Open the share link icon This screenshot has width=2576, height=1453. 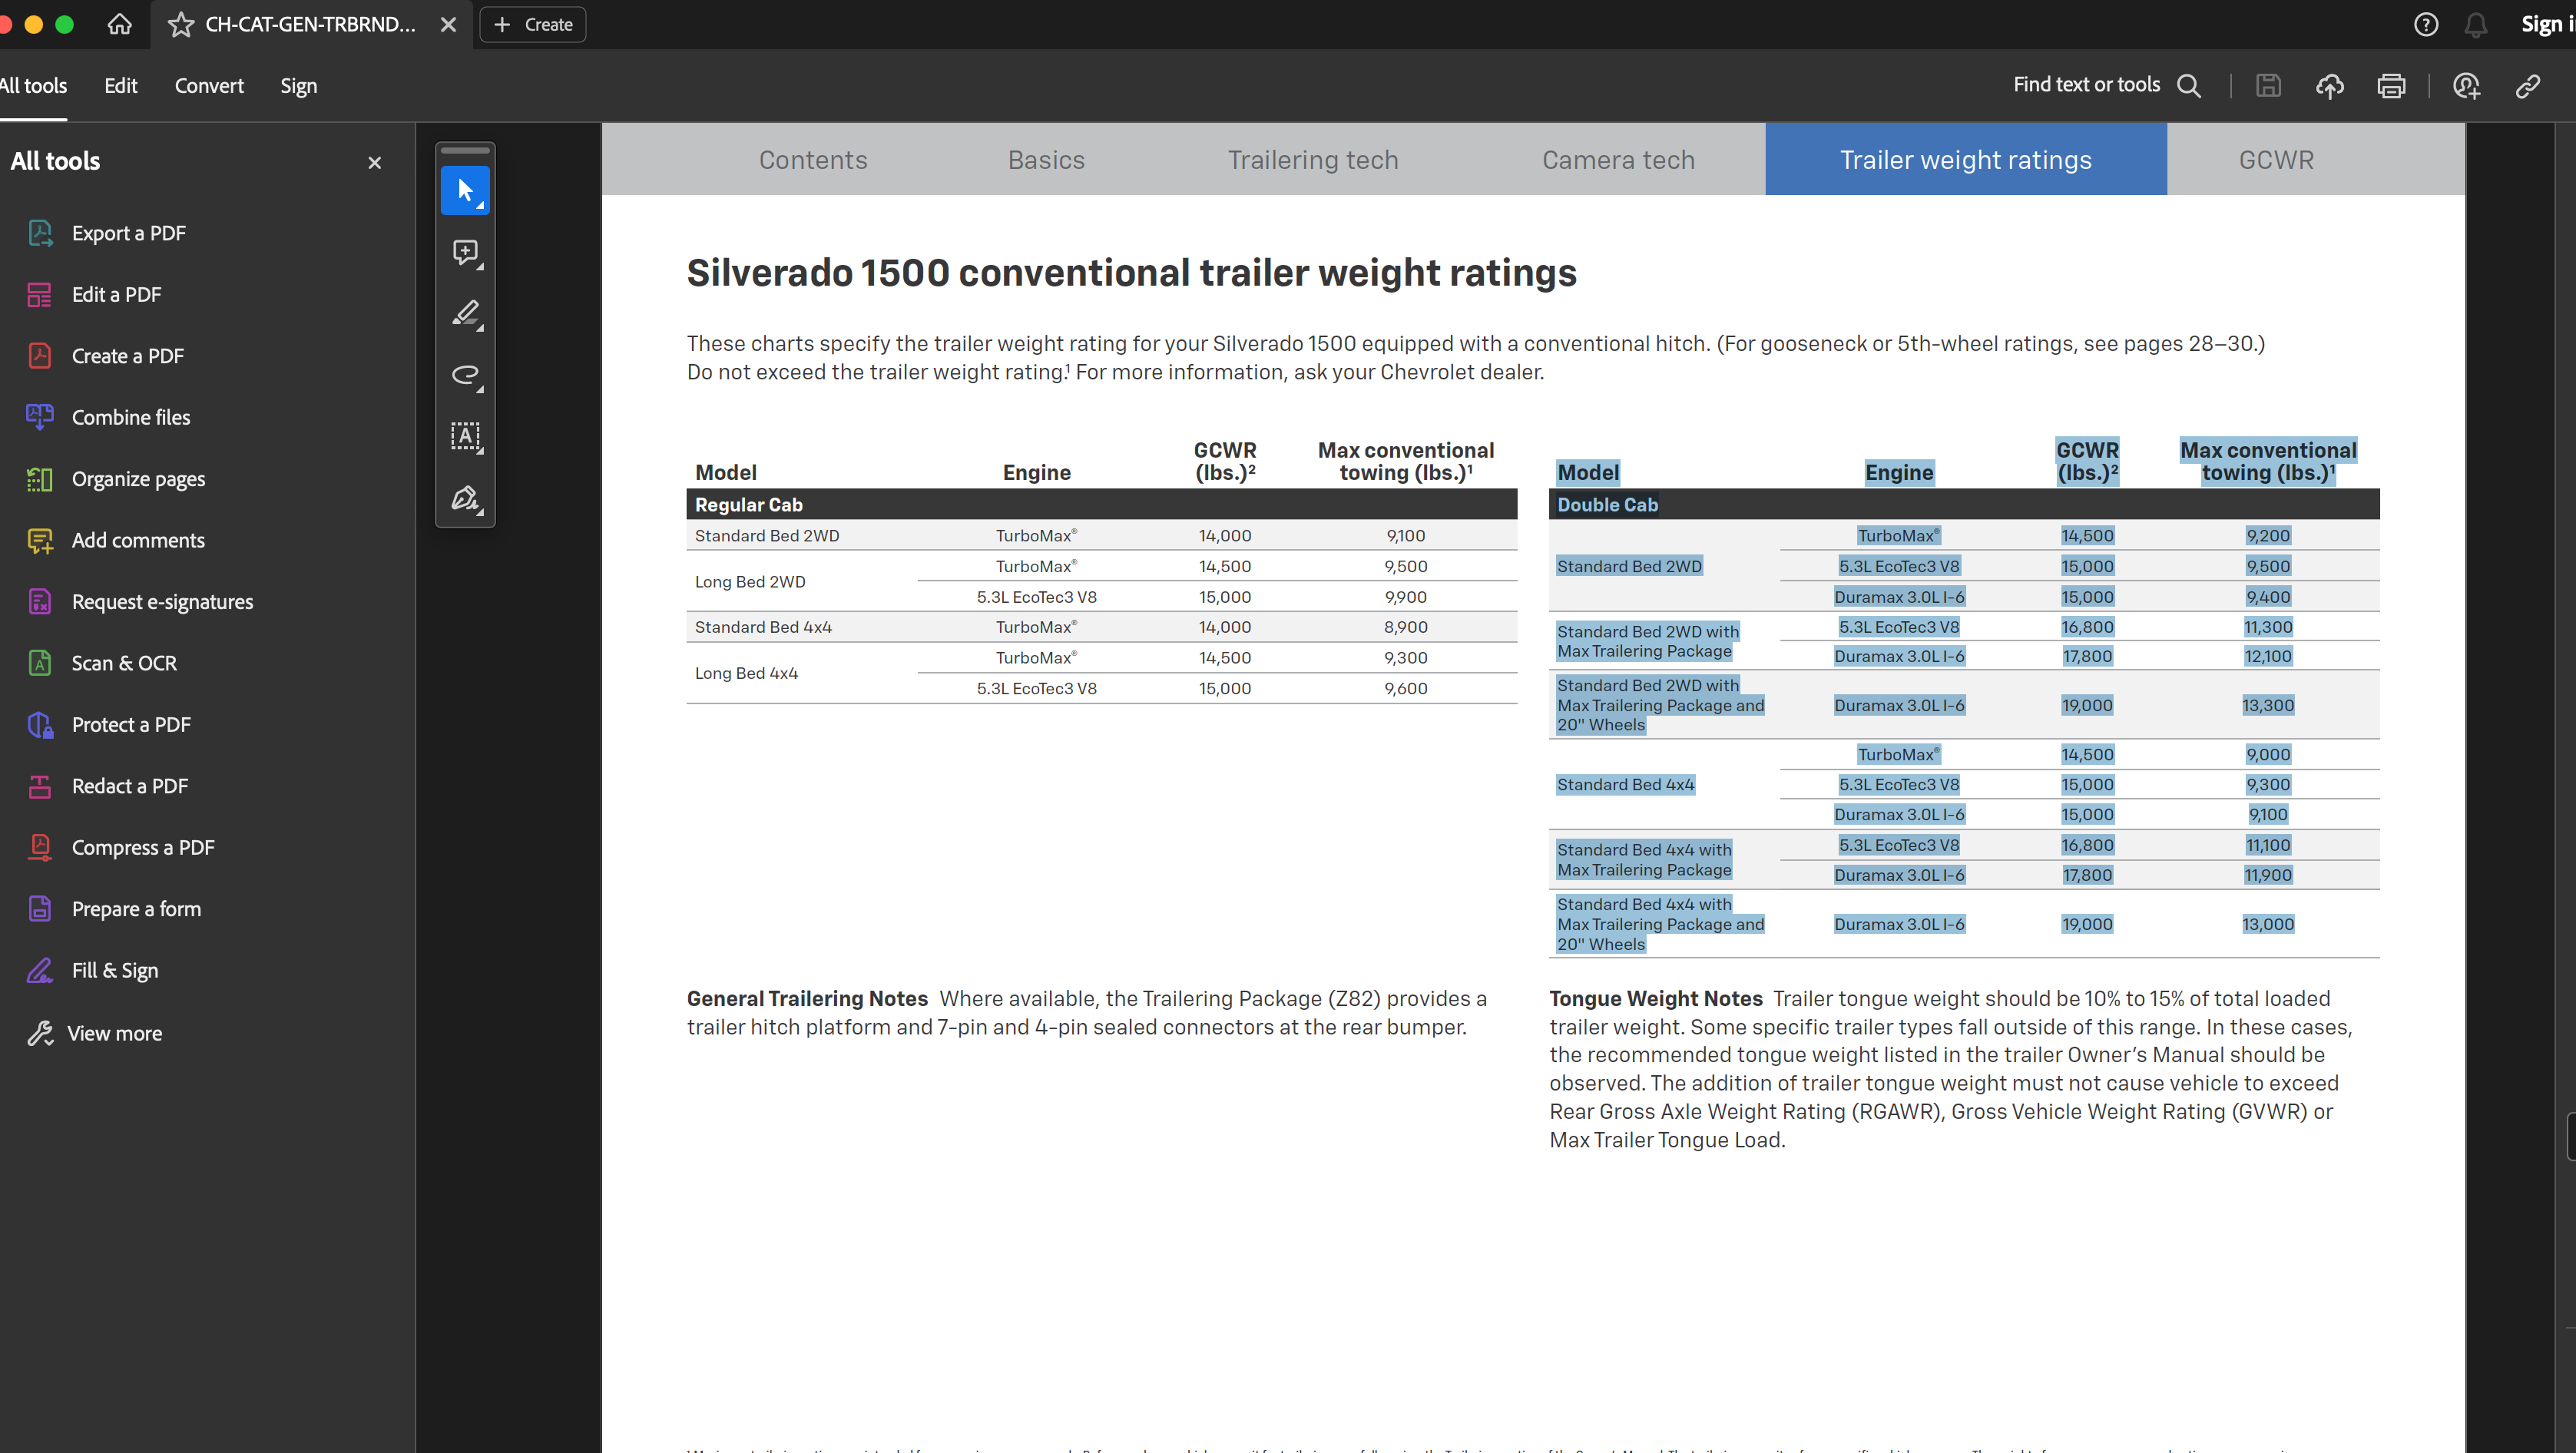[x=2528, y=86]
